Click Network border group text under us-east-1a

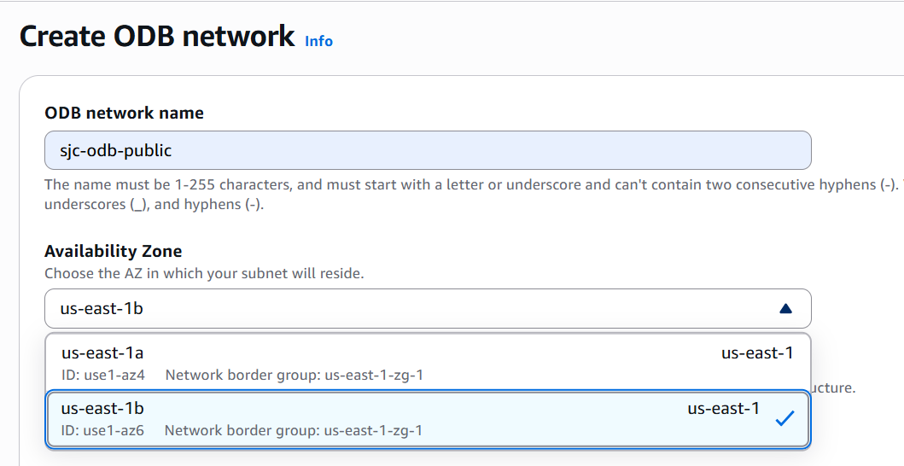294,375
